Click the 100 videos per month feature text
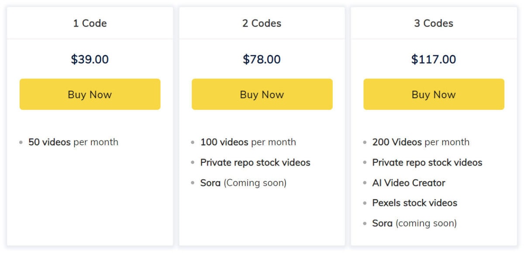 (248, 142)
